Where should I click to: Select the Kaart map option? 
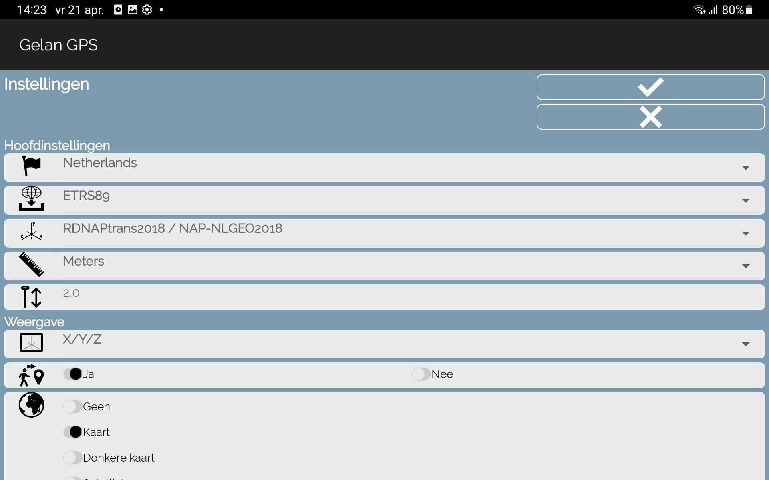pos(87,432)
